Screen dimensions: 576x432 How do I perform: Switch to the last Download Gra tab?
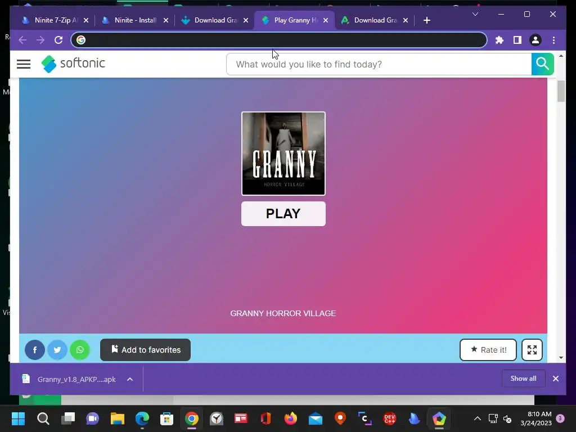point(375,20)
